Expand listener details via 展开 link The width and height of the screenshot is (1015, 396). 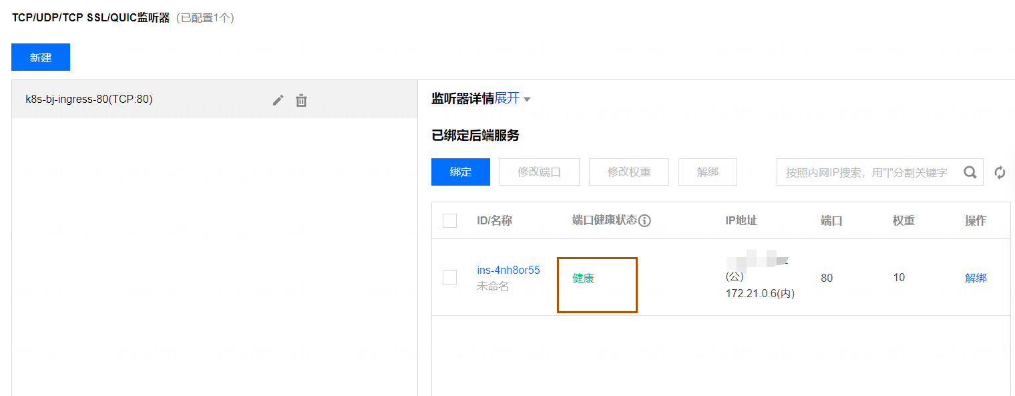tap(507, 99)
